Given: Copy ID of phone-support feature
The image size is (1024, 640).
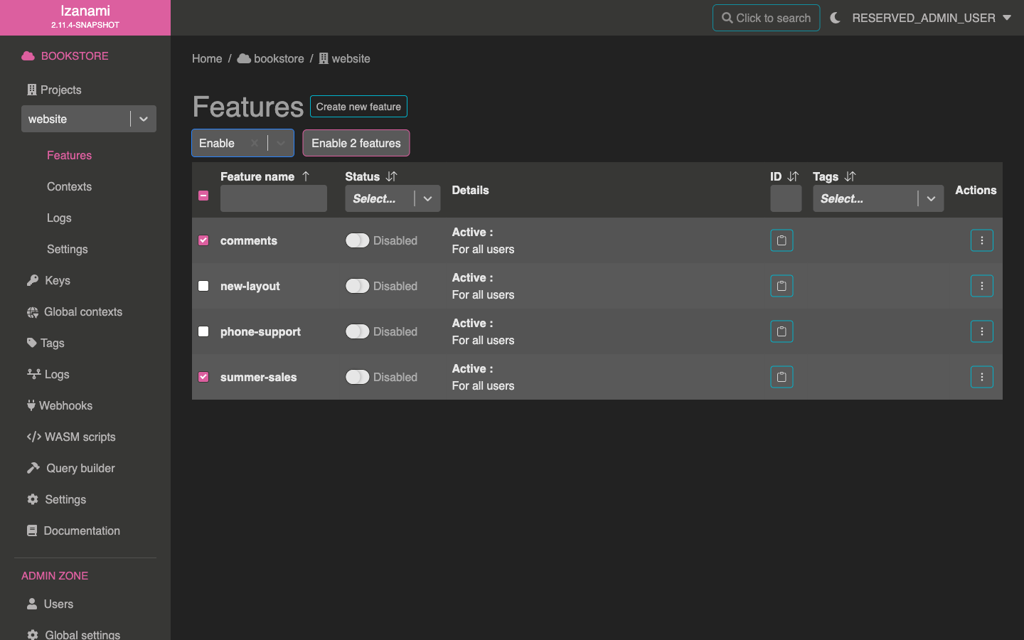Looking at the screenshot, I should [x=782, y=331].
